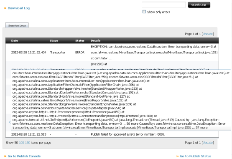This screenshot has width=232, height=159.
Task: Click the Date column header
Action: click(15, 40)
